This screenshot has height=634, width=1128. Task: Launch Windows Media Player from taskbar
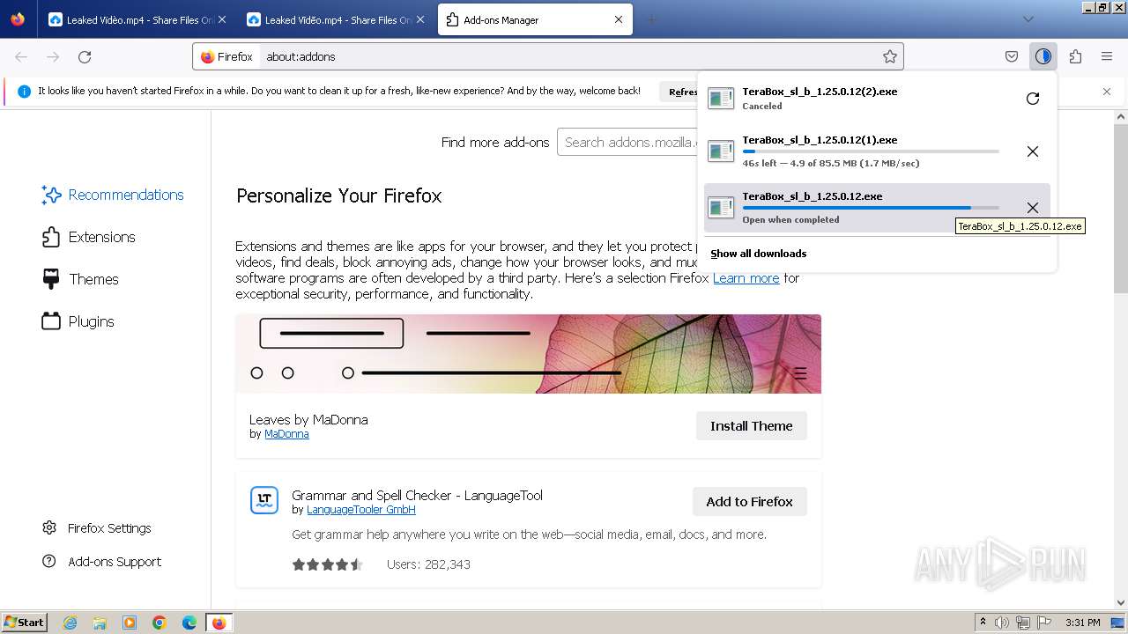pyautogui.click(x=130, y=623)
